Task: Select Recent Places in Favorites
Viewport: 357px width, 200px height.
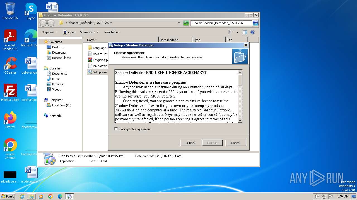Action: pos(61,58)
